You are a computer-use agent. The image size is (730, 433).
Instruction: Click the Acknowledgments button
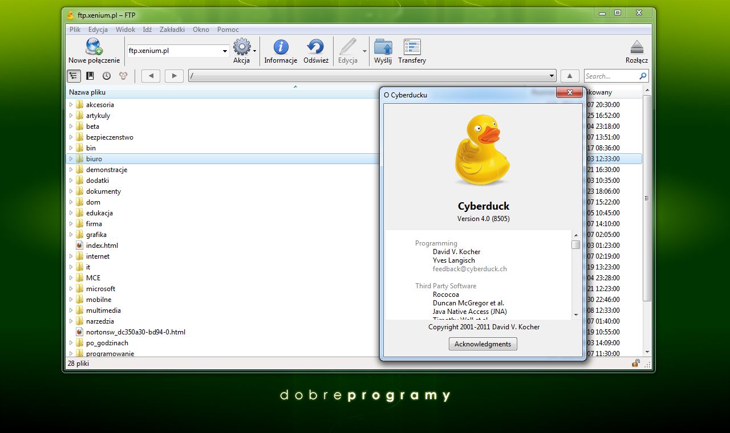[482, 344]
